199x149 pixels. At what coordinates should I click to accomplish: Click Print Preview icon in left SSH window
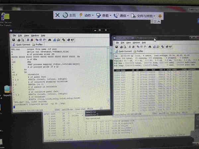coord(23,40)
